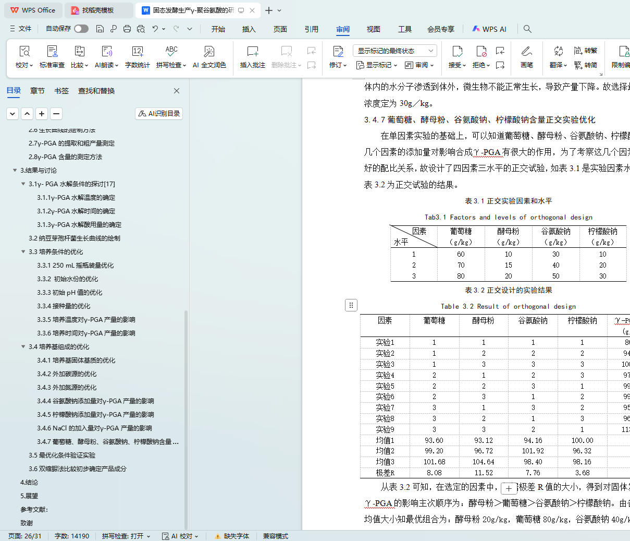
Task: Undo the last action
Action: pyautogui.click(x=155, y=29)
